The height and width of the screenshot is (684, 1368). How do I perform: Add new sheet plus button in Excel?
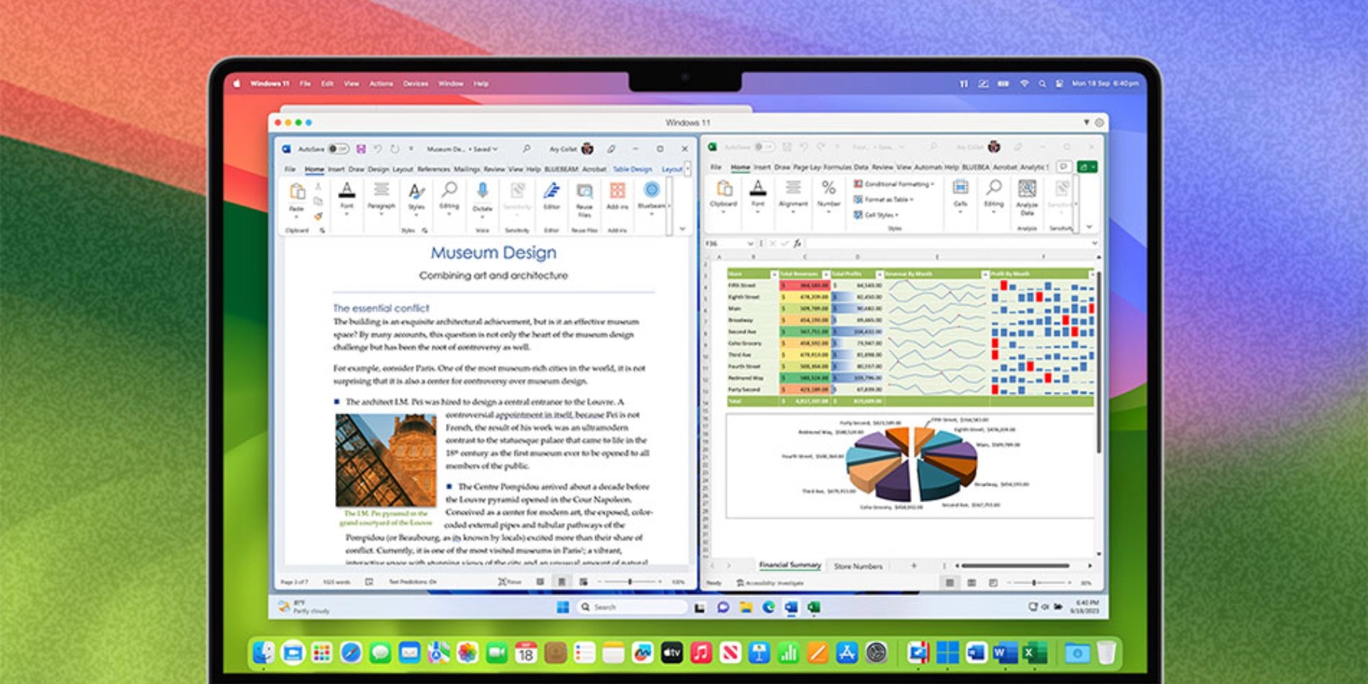[913, 566]
